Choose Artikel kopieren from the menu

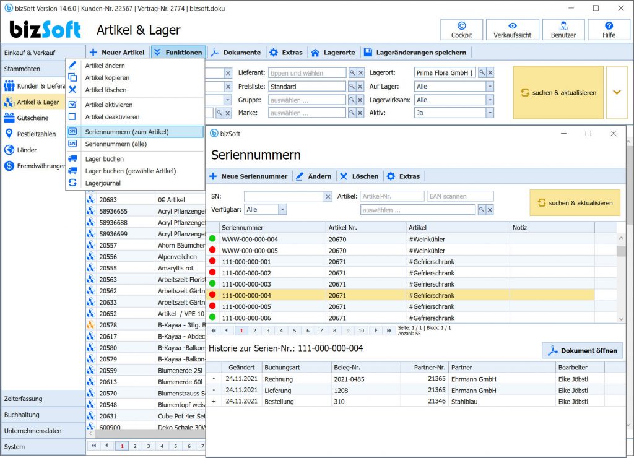pos(136,77)
